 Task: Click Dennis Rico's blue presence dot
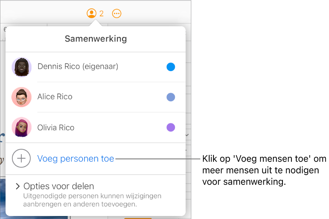170,67
